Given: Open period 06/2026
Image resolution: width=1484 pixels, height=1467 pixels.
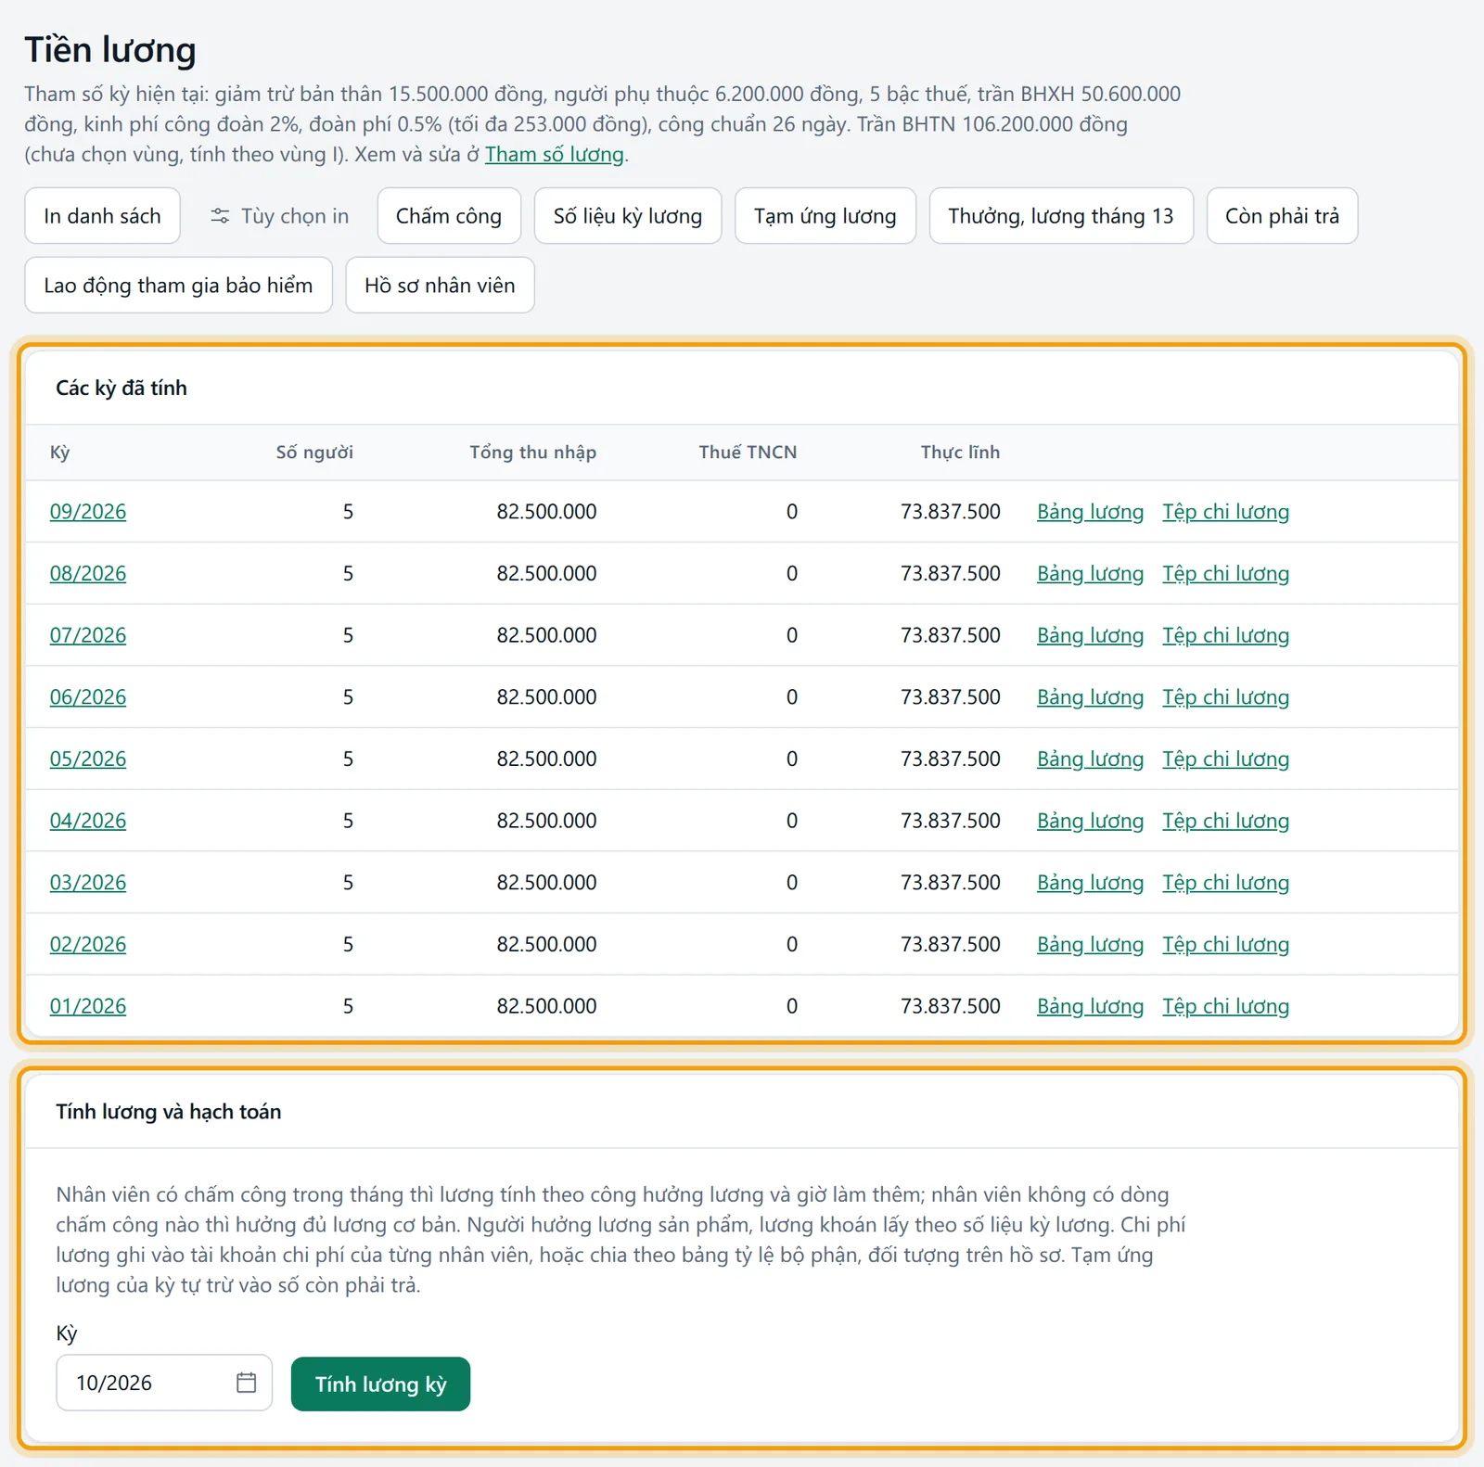Looking at the screenshot, I should tap(88, 696).
